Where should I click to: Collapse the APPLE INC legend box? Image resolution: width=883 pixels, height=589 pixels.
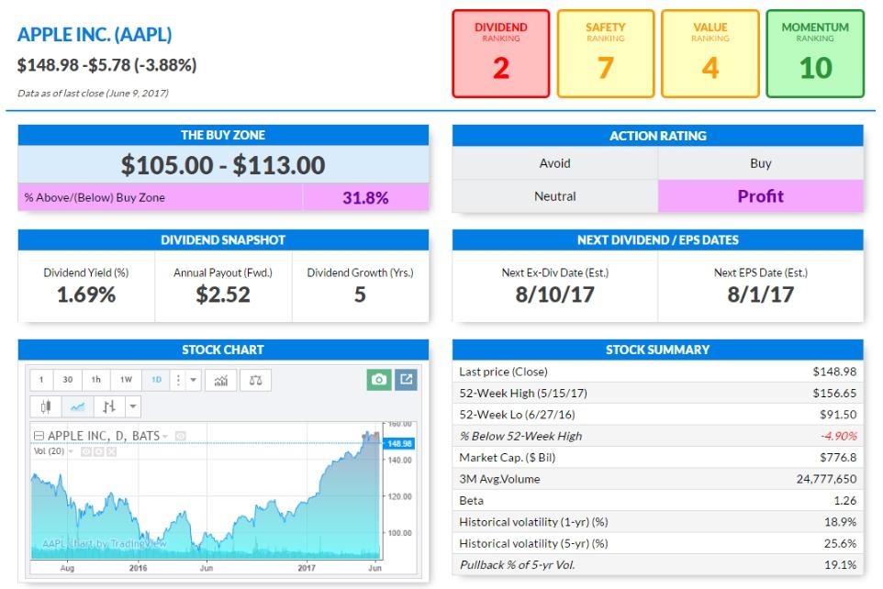39,436
